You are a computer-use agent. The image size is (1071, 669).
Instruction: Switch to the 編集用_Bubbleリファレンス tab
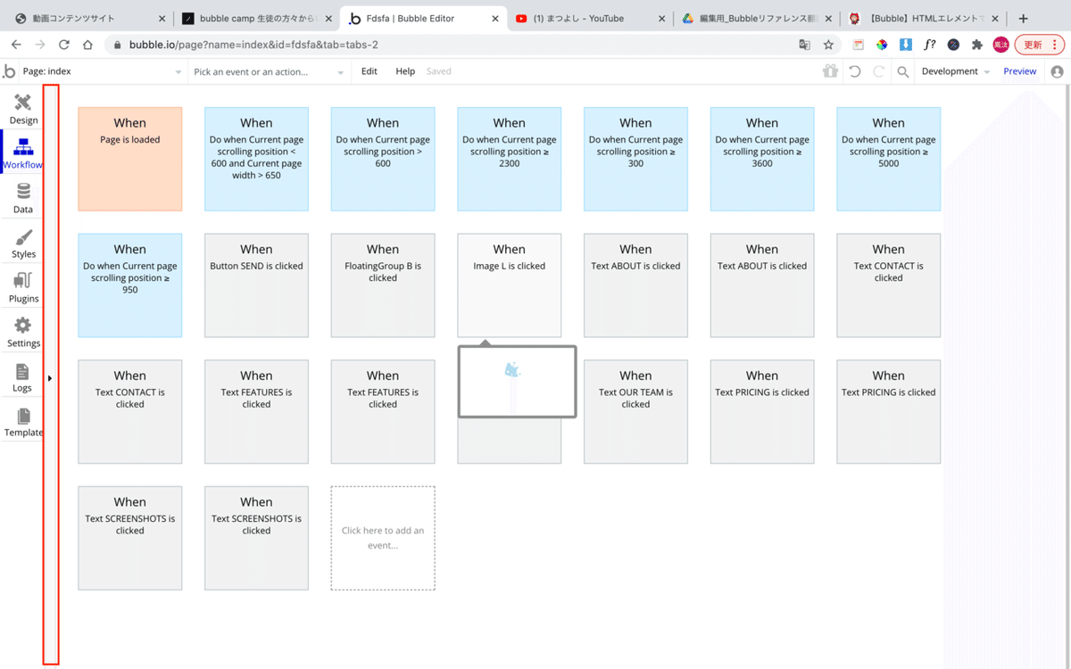point(757,18)
